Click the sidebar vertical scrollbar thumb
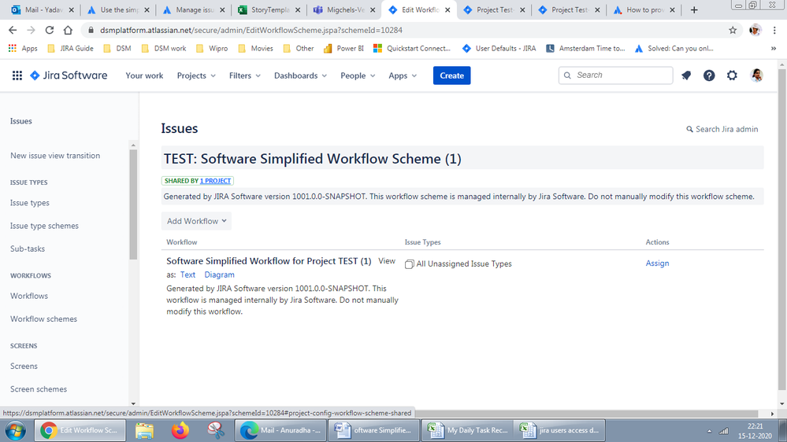This screenshot has width=787, height=442. click(133, 204)
